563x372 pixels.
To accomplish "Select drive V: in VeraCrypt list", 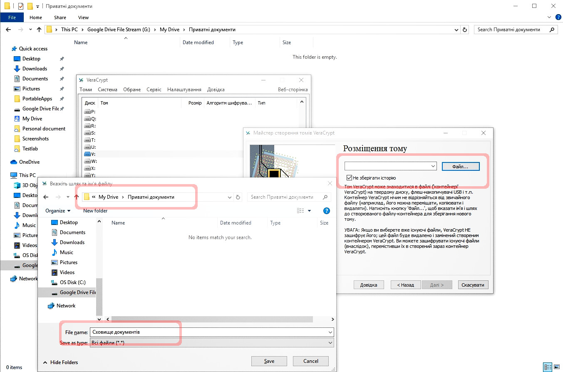I will [90, 154].
